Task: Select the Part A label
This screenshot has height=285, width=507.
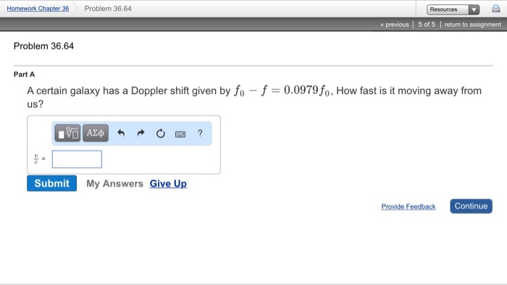Action: click(24, 75)
